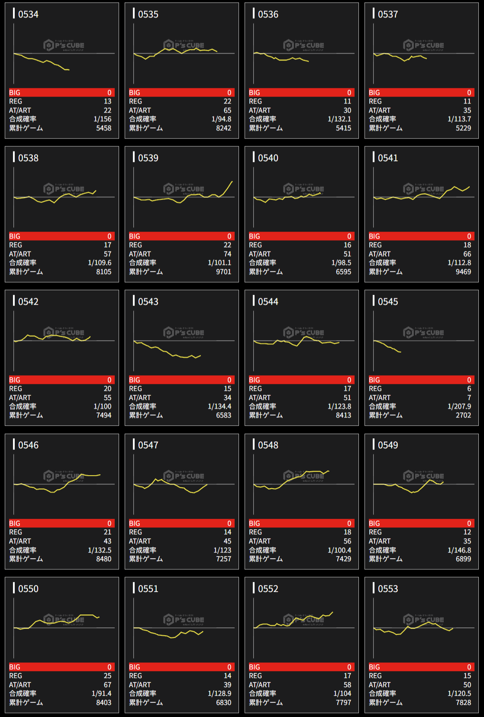Viewport: 484px width, 717px height.
Task: Click the REG count 22 on machine 0539
Action: [x=227, y=245]
